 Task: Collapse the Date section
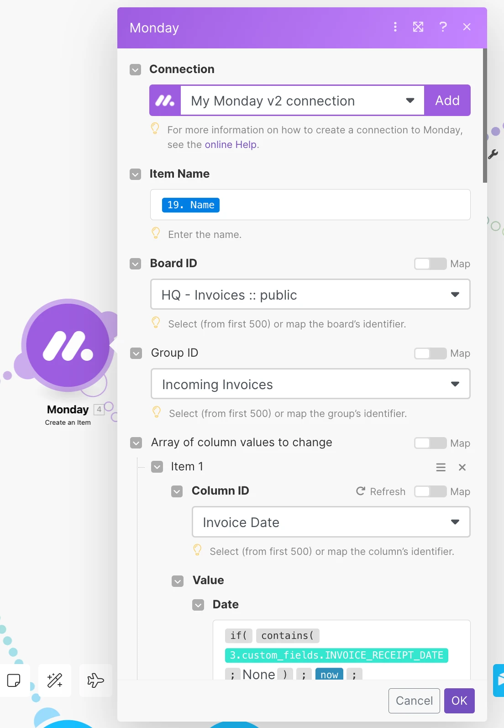[198, 605]
